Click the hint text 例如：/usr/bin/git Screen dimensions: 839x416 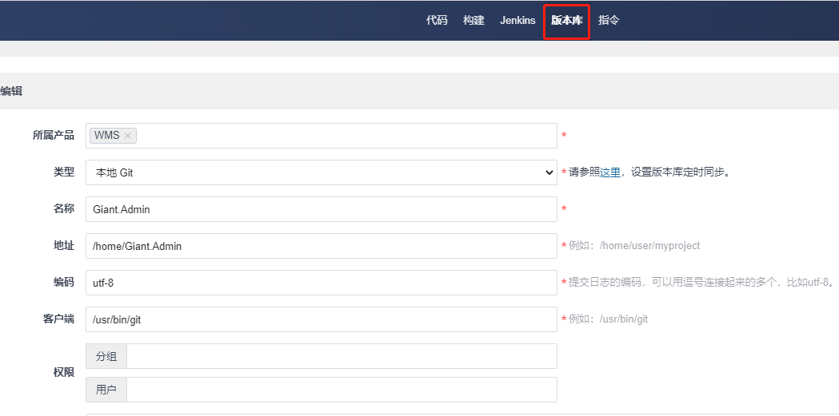click(x=608, y=319)
